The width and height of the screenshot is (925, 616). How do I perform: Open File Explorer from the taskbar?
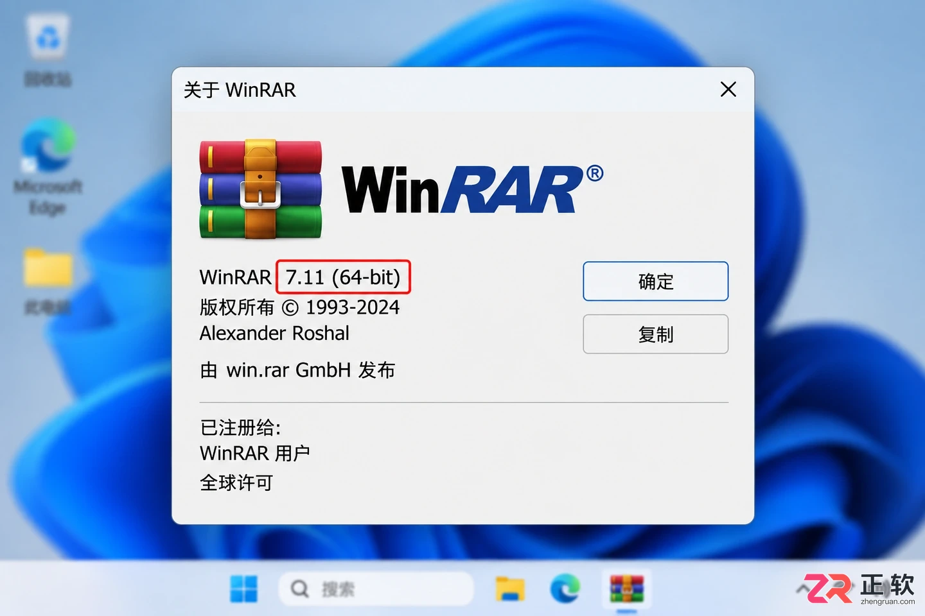[x=510, y=588]
